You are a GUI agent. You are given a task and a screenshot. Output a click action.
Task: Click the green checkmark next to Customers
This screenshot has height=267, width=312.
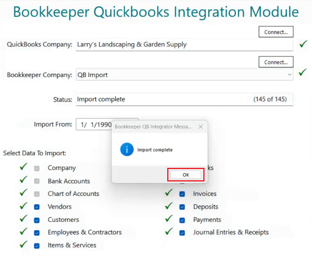(23, 218)
